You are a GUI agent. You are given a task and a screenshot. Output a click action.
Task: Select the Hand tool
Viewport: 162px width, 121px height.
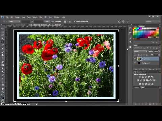(2, 89)
